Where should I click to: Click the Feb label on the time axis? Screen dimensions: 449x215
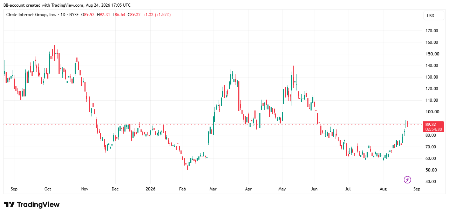coord(182,189)
